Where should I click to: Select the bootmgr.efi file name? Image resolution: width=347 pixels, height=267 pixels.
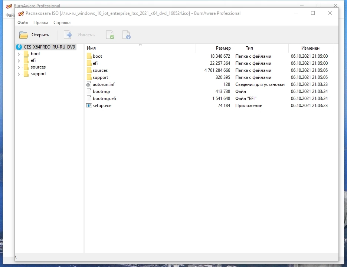[x=104, y=98]
